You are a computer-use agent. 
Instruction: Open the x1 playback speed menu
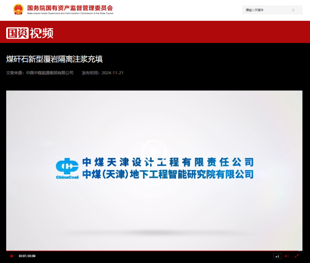click(277, 256)
